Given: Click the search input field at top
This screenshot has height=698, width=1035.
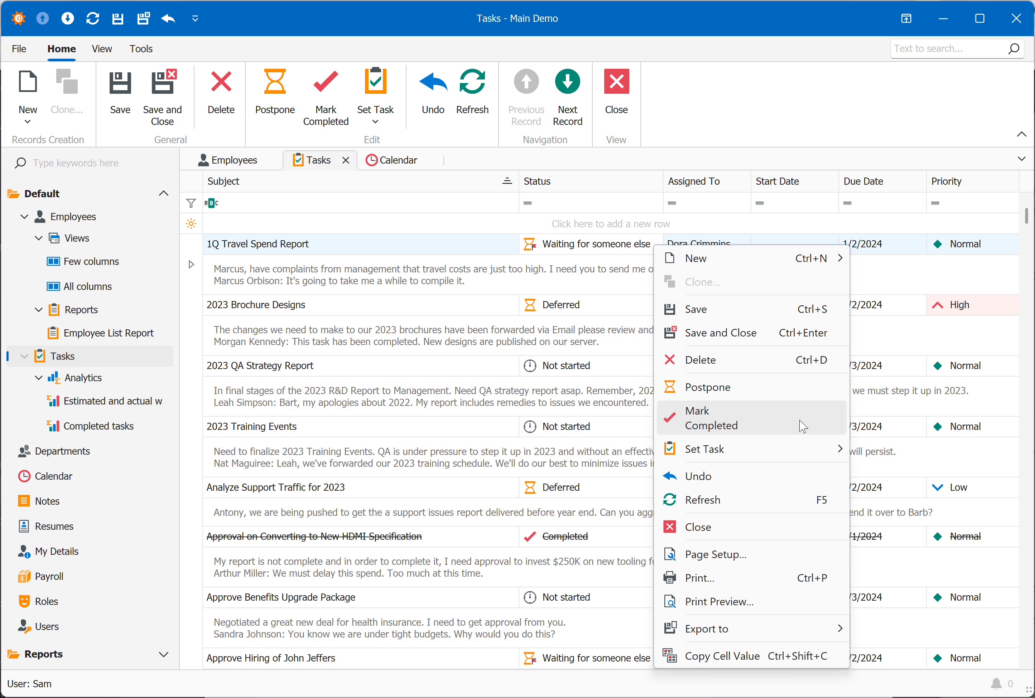Looking at the screenshot, I should pyautogui.click(x=947, y=48).
